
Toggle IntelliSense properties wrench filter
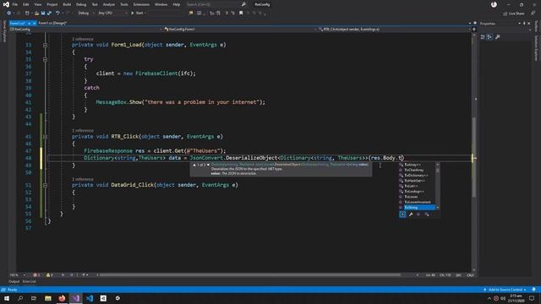tap(411, 214)
